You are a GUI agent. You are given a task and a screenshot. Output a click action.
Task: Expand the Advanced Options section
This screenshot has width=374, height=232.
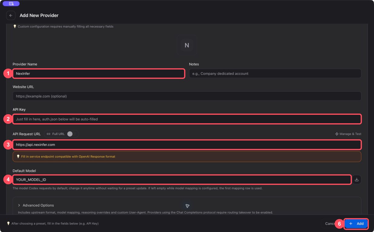pyautogui.click(x=36, y=205)
